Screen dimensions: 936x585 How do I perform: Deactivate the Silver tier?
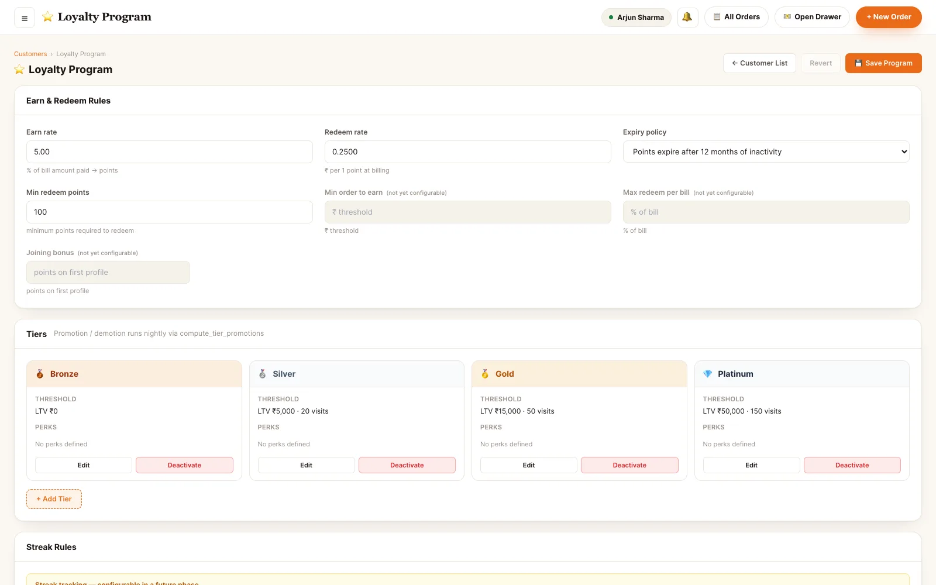[407, 465]
